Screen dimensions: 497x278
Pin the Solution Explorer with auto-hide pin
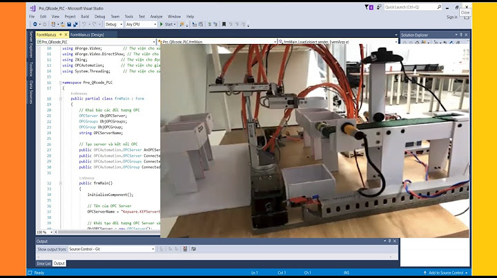click(461, 34)
